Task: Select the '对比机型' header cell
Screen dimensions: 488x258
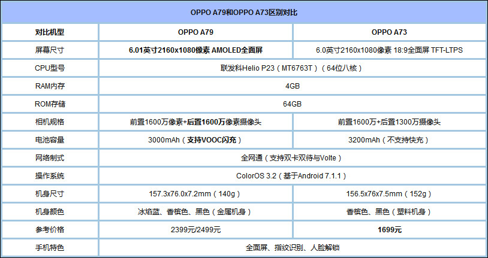Action: (50, 32)
